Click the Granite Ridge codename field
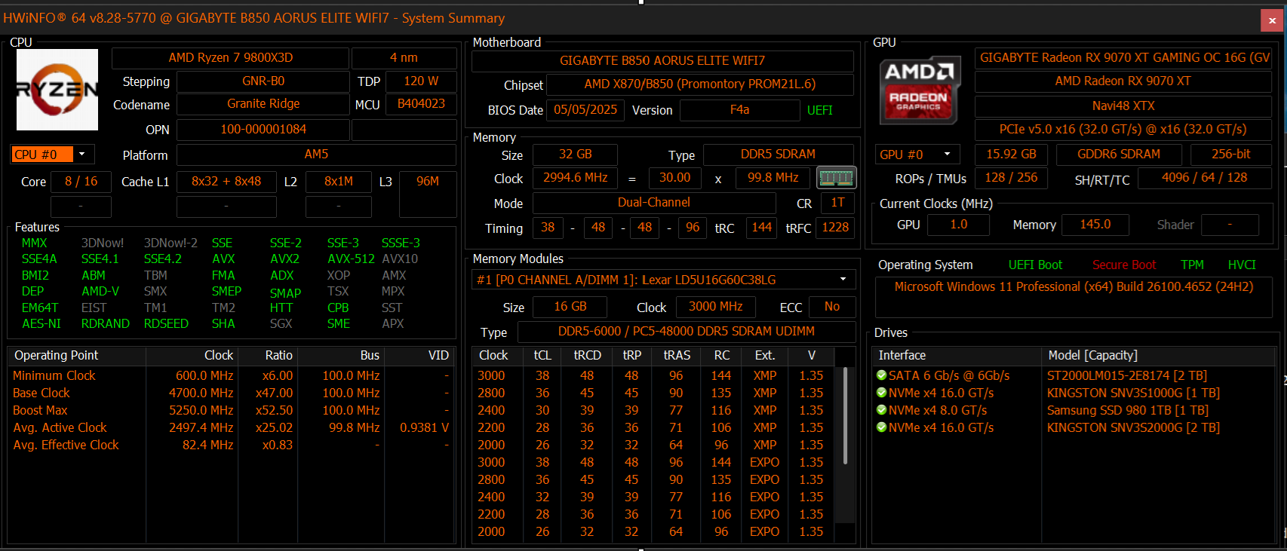The image size is (1287, 551). (263, 104)
